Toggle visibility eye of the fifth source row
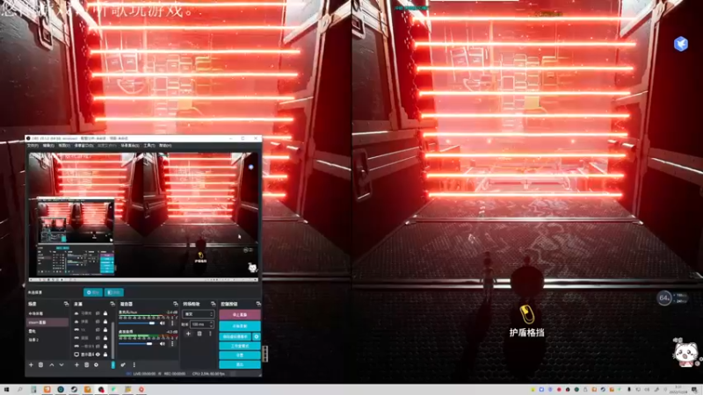 click(x=98, y=346)
